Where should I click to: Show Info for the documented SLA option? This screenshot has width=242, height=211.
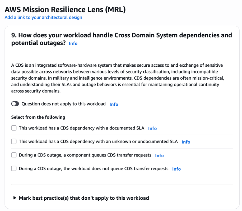pyautogui.click(x=152, y=129)
